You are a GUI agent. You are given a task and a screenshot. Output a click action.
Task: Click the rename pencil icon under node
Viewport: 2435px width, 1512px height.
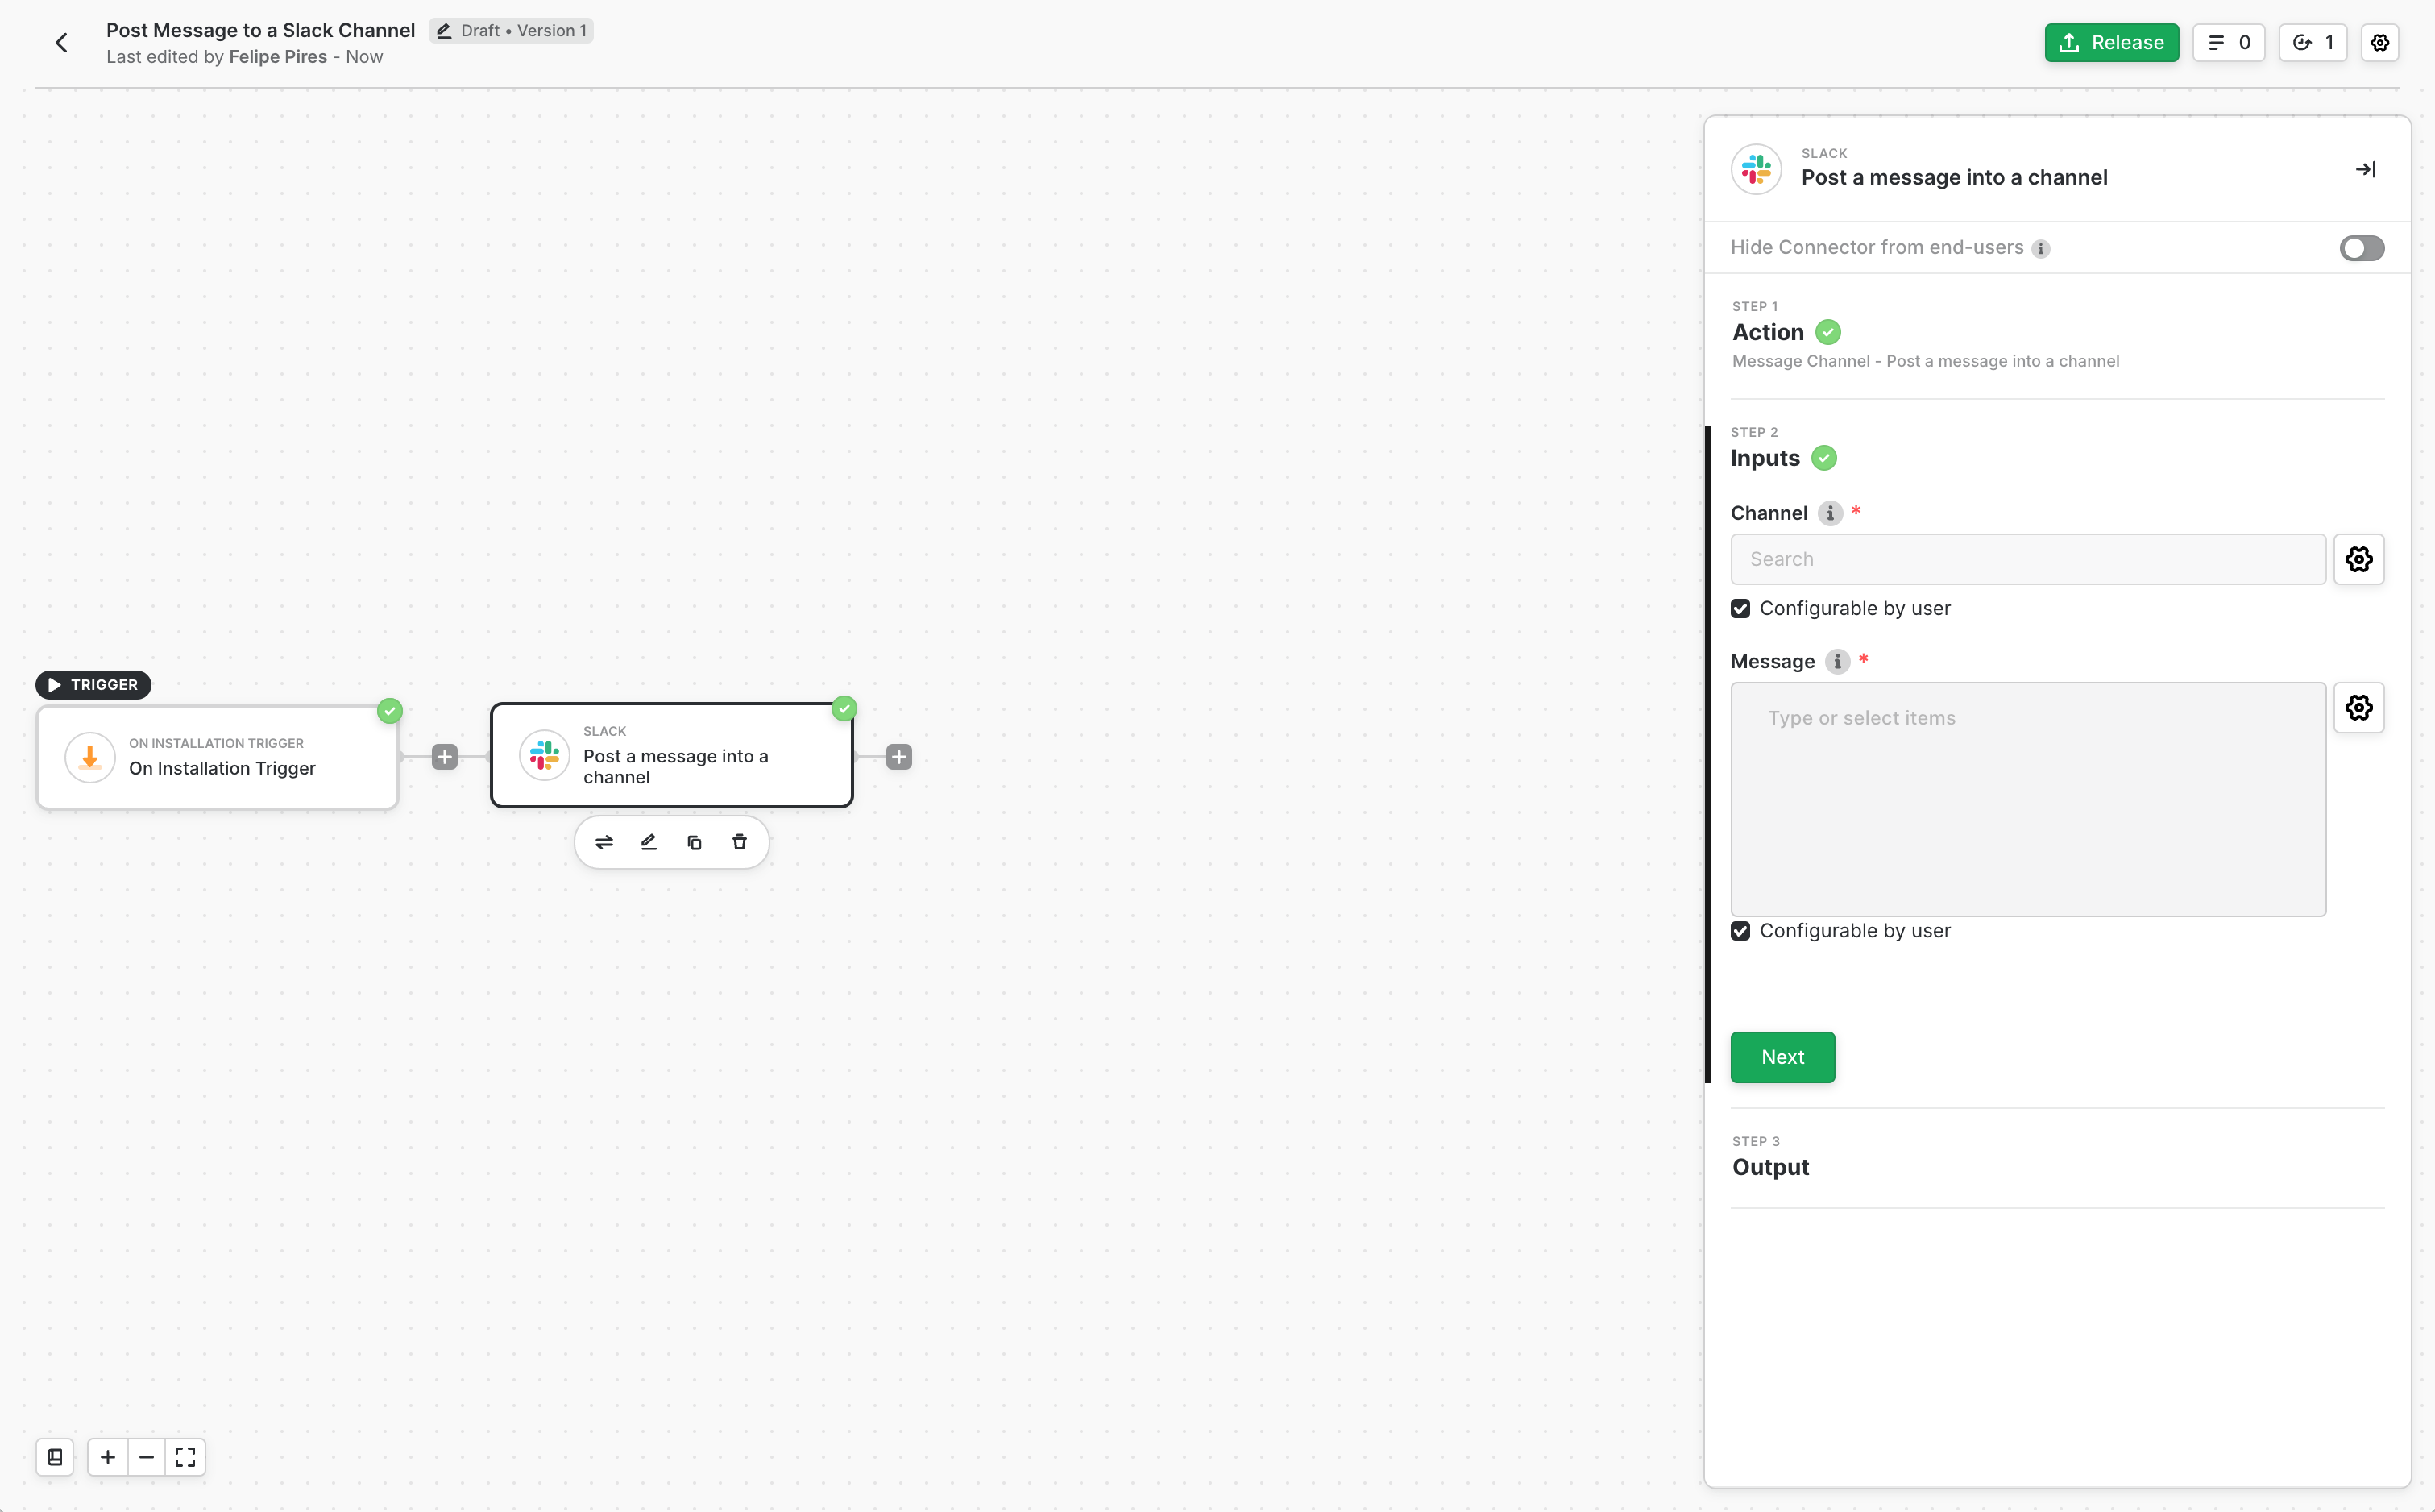tap(649, 842)
